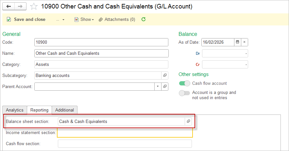This screenshot has height=151, width=289.
Task: Expand the ellipsis more actions dropdown
Action: click(x=60, y=20)
